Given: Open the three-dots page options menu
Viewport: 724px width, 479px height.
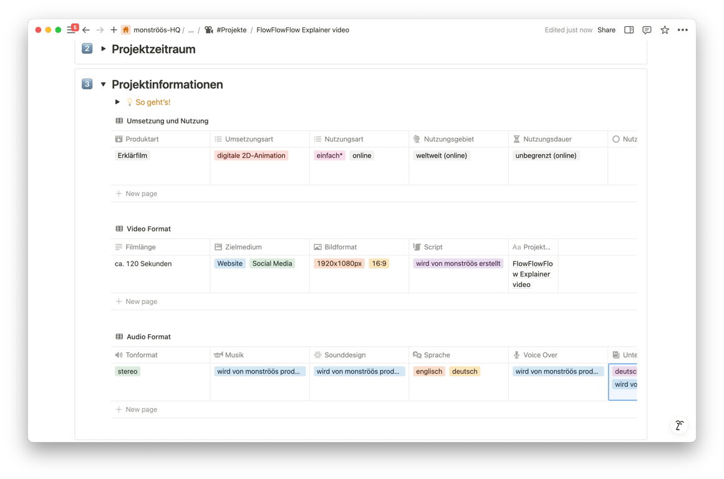Looking at the screenshot, I should click(683, 30).
